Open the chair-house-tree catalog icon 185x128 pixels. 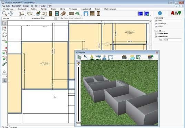click(x=176, y=13)
